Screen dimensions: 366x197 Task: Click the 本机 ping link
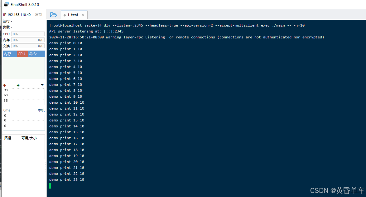click(41, 110)
